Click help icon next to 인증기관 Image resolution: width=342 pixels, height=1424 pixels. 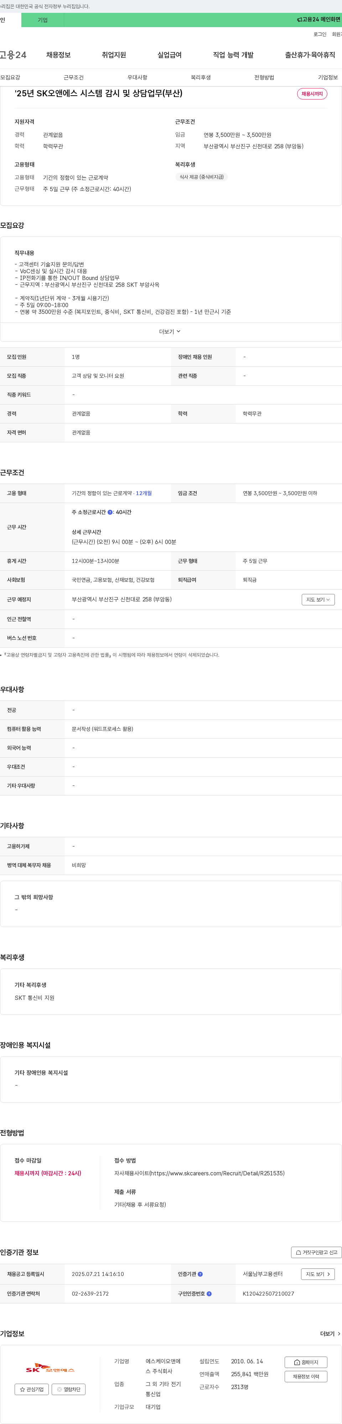[200, 1274]
